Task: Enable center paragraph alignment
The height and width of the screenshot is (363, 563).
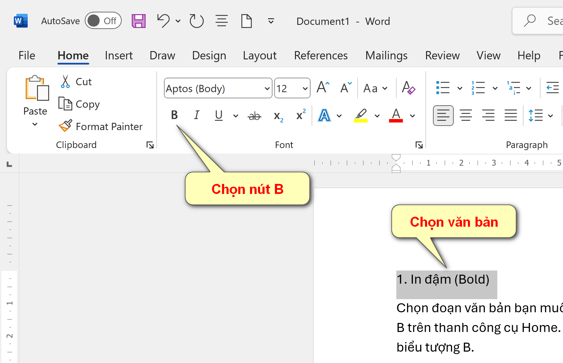Action: coord(466,115)
